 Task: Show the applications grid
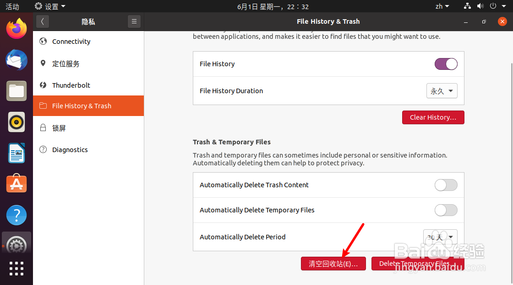tap(16, 269)
